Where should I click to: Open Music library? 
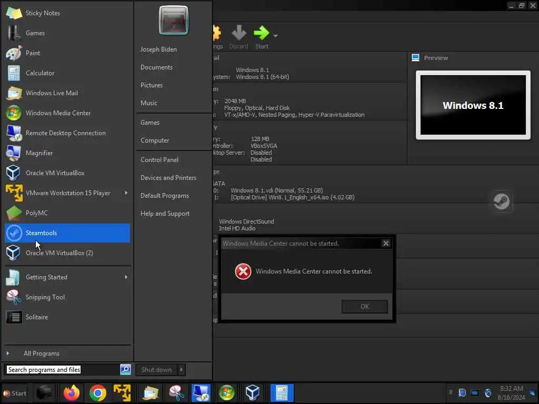[149, 103]
